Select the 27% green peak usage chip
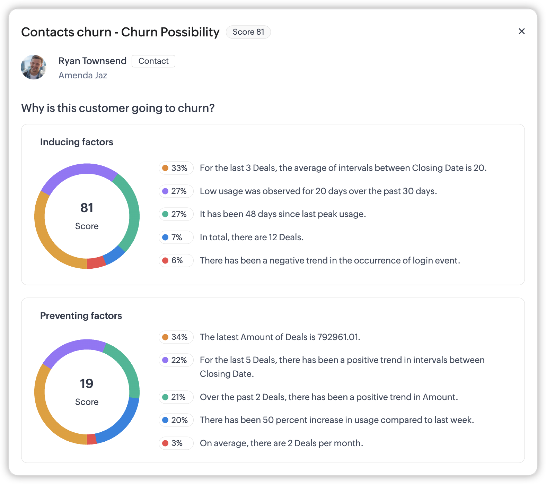The height and width of the screenshot is (484, 546). tap(176, 214)
